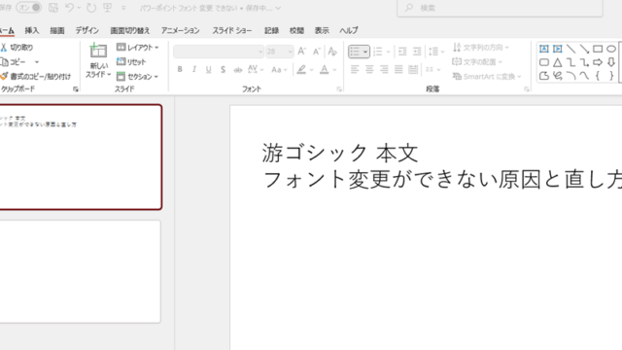Switch to the 画面切り替え tab
Screen dimensions: 622x350
[x=129, y=30]
